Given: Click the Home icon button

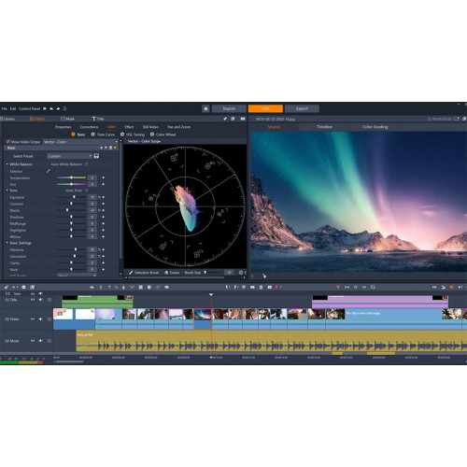Looking at the screenshot, I should (x=205, y=108).
